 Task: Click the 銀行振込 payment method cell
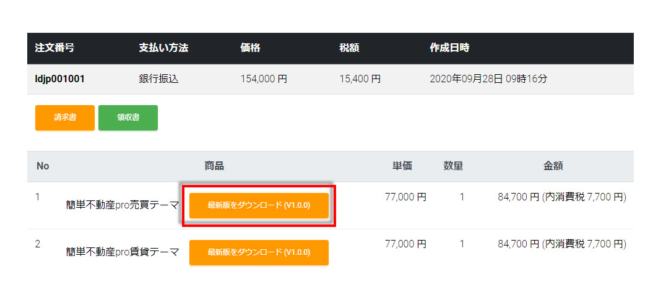coord(158,79)
